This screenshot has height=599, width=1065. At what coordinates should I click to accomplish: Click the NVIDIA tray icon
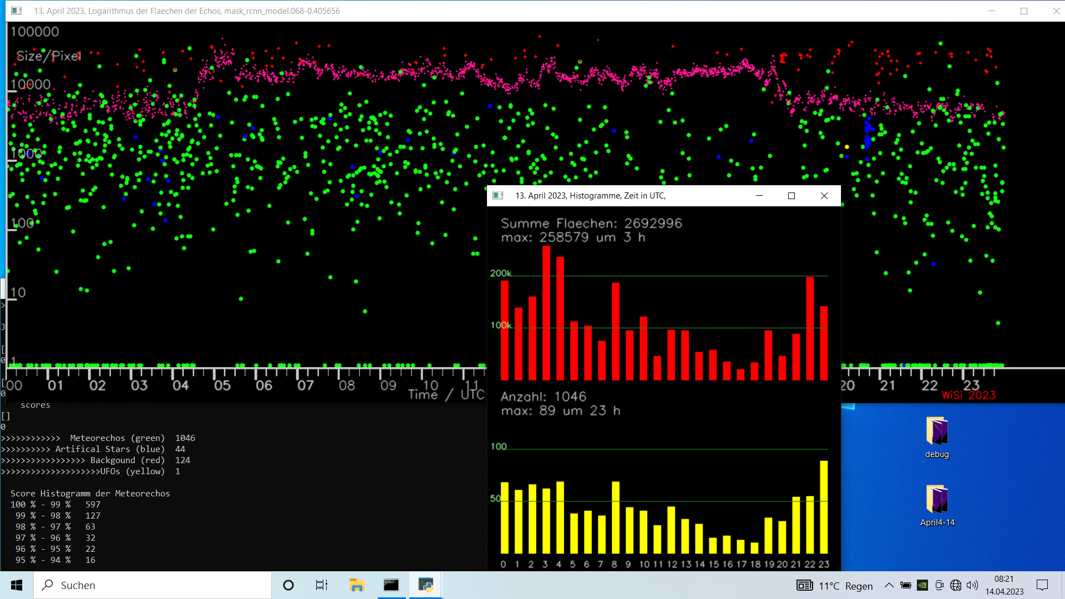(x=922, y=585)
